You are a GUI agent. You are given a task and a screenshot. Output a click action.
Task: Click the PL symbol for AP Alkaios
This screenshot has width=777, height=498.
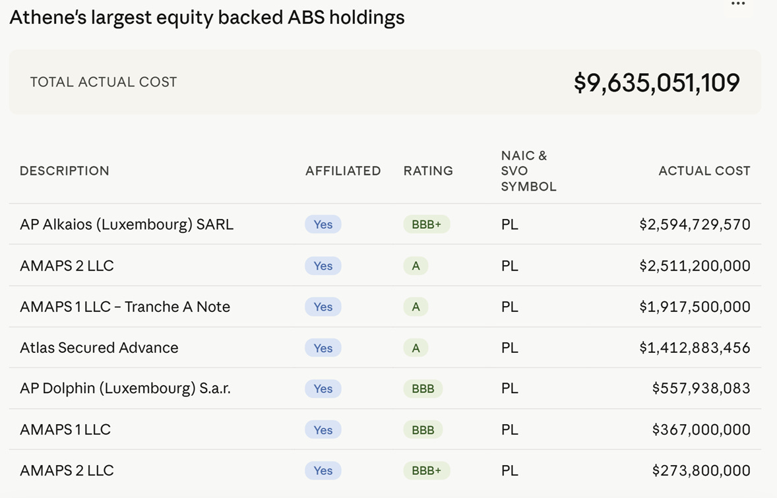point(509,224)
